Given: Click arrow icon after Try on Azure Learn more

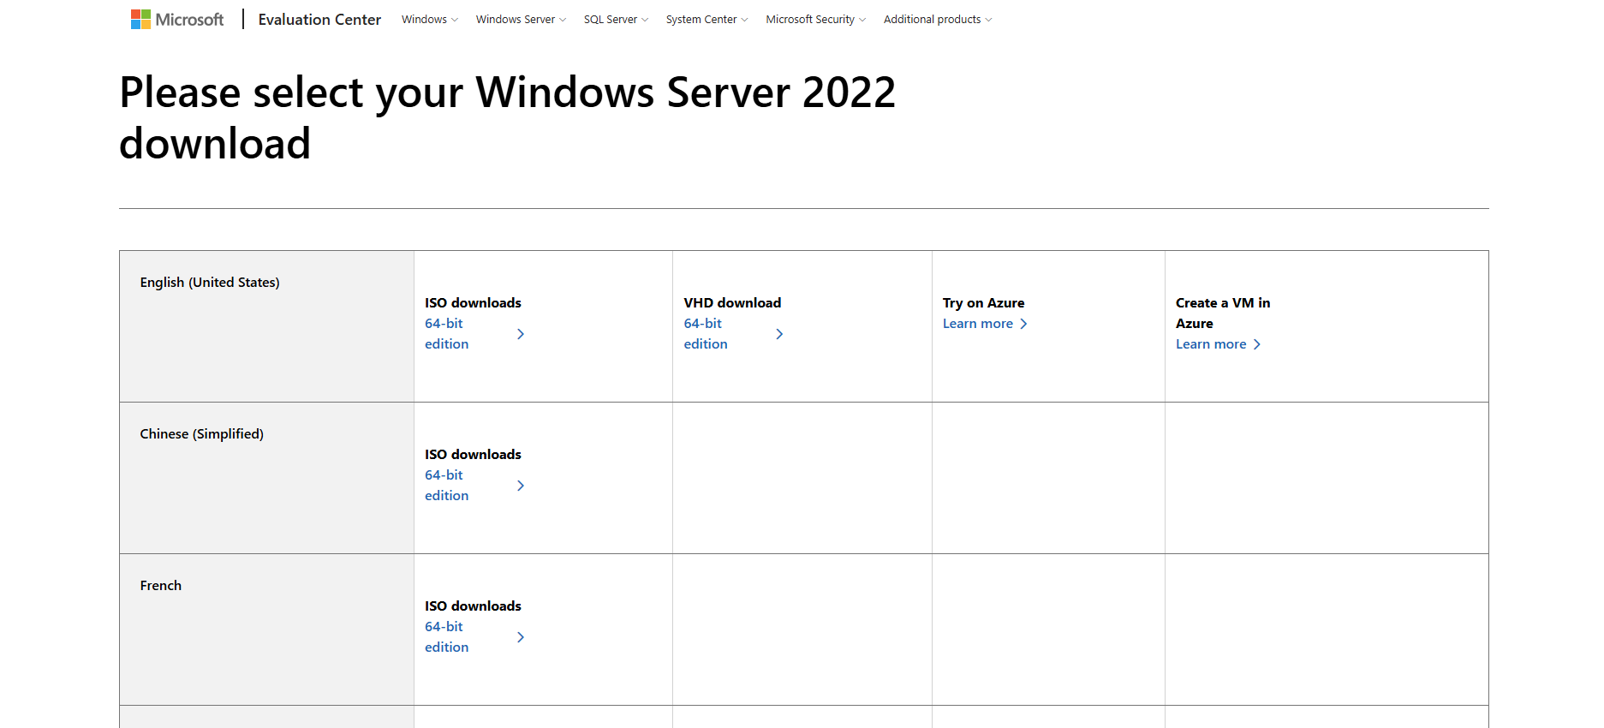Looking at the screenshot, I should click(x=1023, y=324).
